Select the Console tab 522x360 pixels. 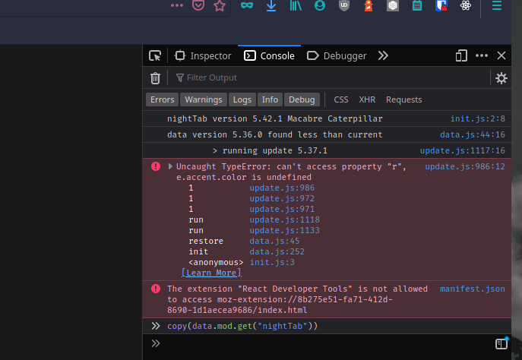pos(269,55)
